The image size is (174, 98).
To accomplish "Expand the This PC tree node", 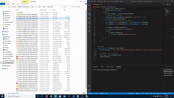I will point(1,35).
